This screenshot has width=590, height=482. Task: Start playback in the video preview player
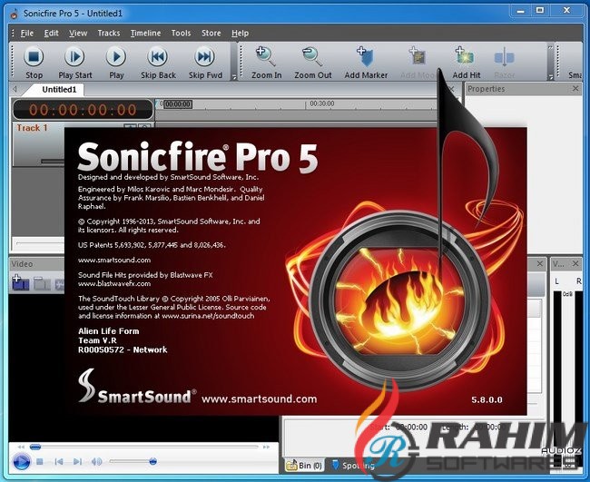click(21, 462)
